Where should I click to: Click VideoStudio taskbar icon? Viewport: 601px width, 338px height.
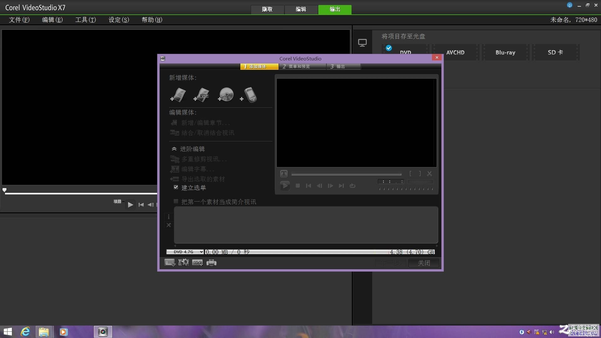pos(103,332)
